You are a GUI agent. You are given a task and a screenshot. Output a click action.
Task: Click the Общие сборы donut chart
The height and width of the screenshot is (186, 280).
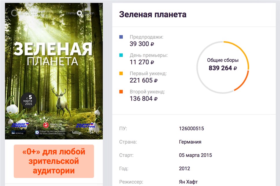(x=223, y=67)
